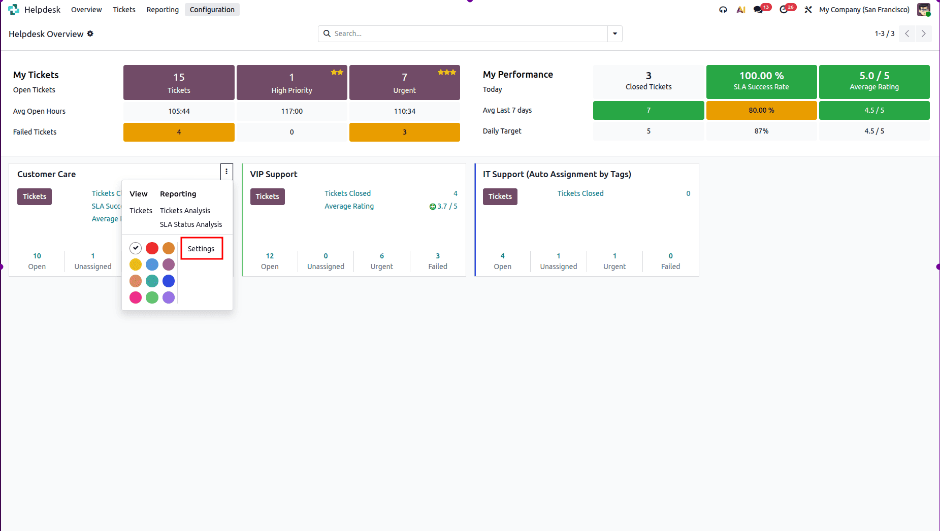Open the 100.00 % SLA Success Rate tile
This screenshot has width=940, height=531.
coord(761,82)
